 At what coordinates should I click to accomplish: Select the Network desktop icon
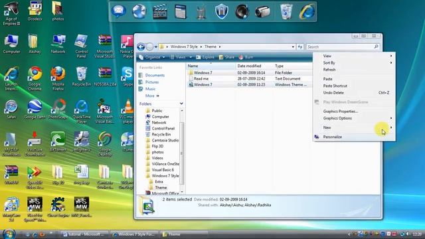pos(58,44)
